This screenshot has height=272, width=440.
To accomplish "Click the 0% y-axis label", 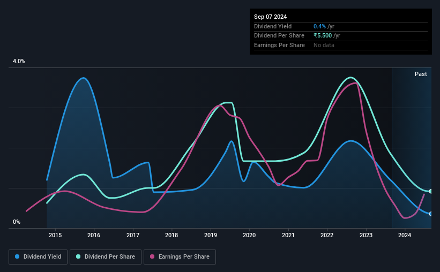I will (x=17, y=222).
